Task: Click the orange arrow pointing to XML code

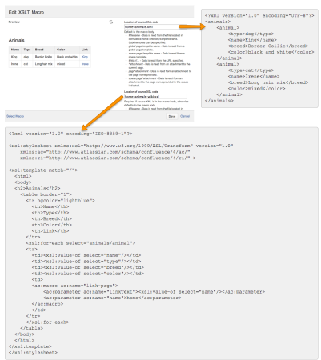Action: click(x=192, y=26)
